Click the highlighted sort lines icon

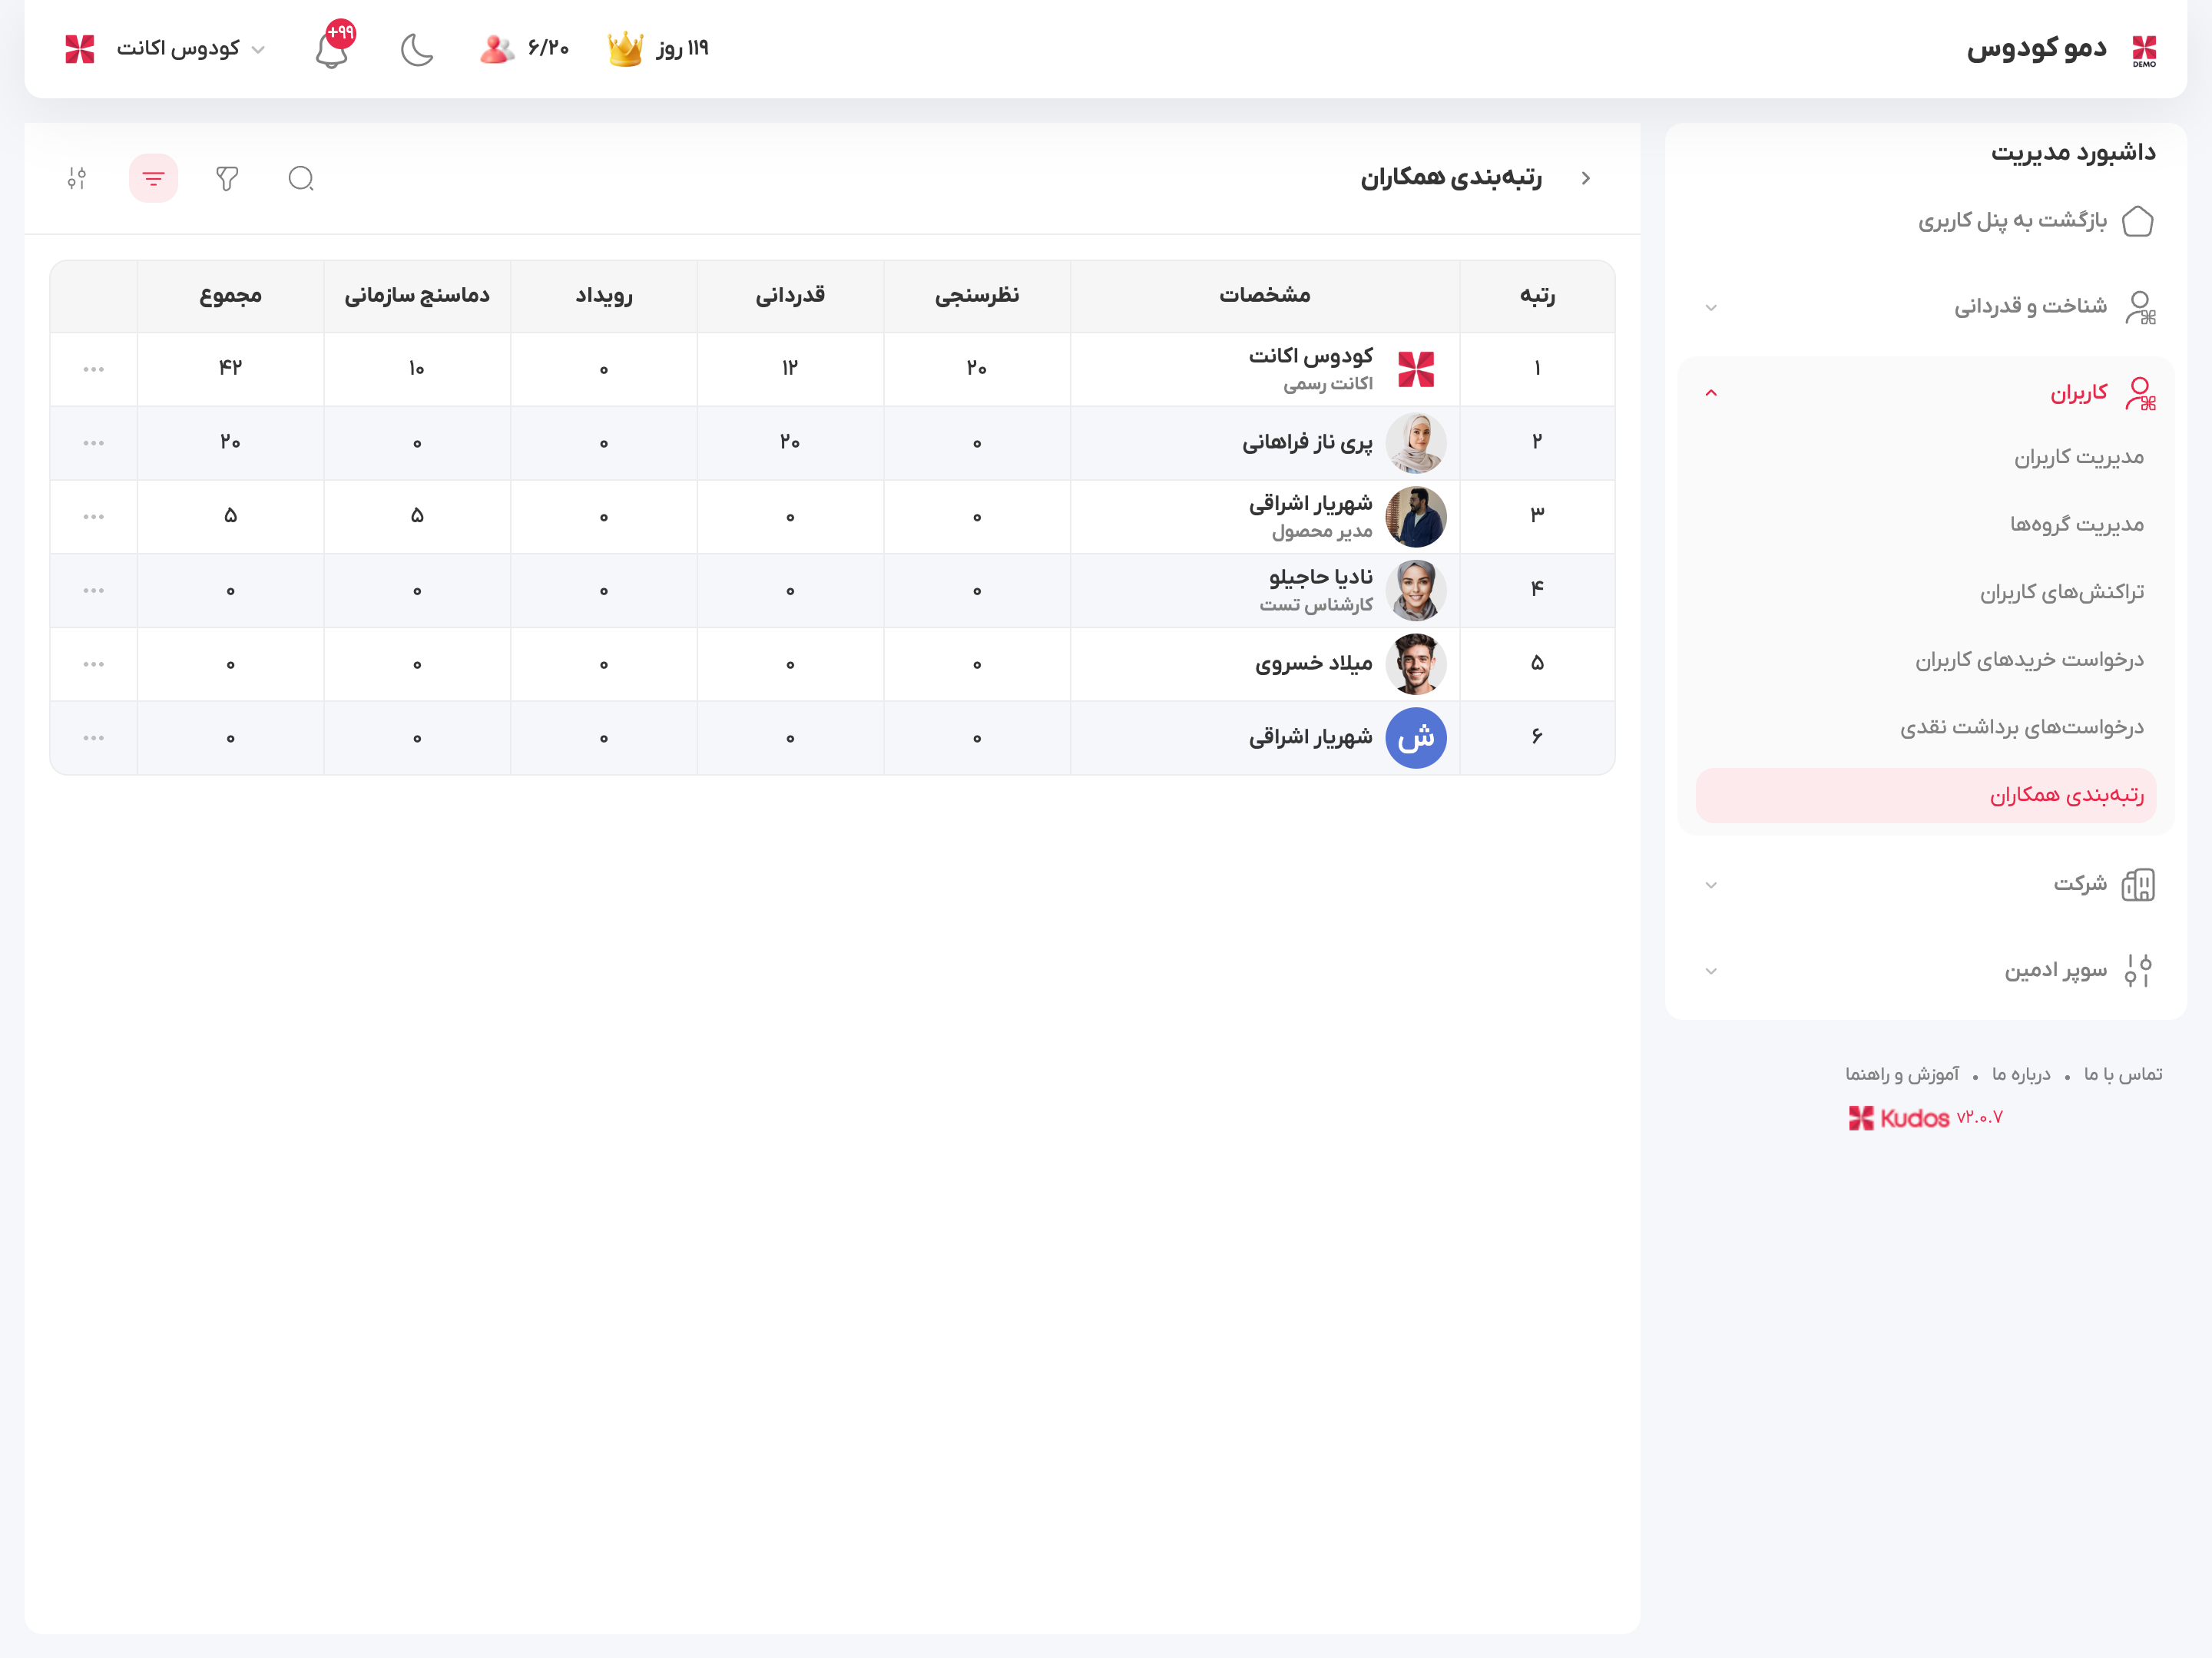click(x=153, y=179)
